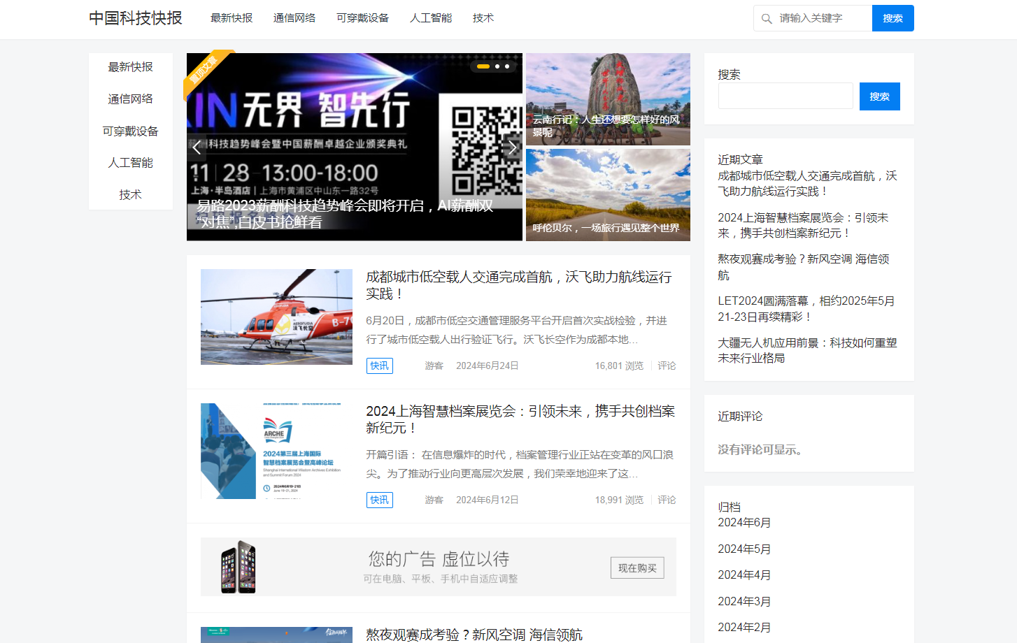Click the 现在购买 ad button
Viewport: 1017px width, 643px height.
point(637,568)
